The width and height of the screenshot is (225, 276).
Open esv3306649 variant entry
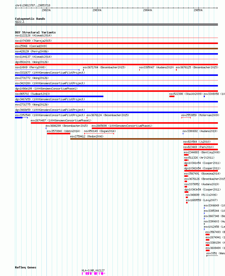(x=214, y=205)
